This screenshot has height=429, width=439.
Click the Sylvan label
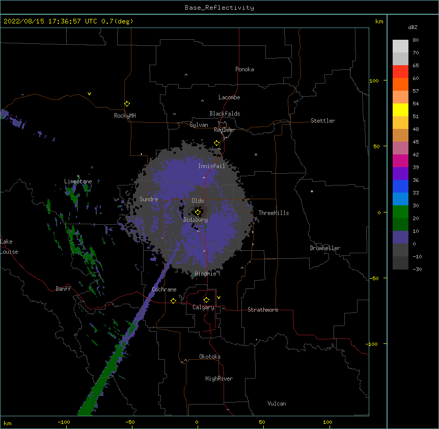(x=199, y=125)
